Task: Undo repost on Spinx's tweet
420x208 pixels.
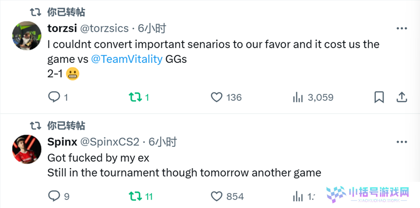Action: [x=135, y=196]
